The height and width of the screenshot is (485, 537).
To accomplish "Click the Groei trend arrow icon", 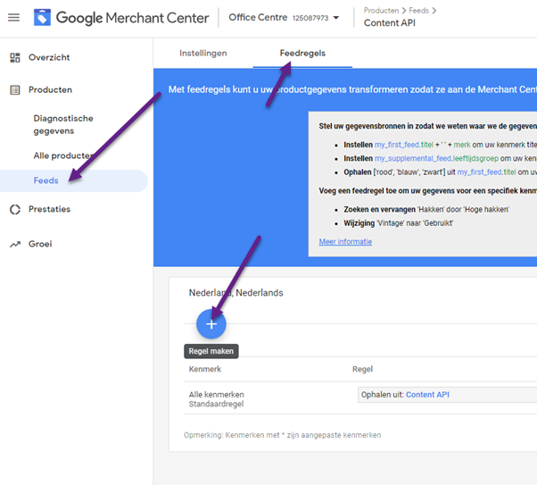I will point(15,244).
